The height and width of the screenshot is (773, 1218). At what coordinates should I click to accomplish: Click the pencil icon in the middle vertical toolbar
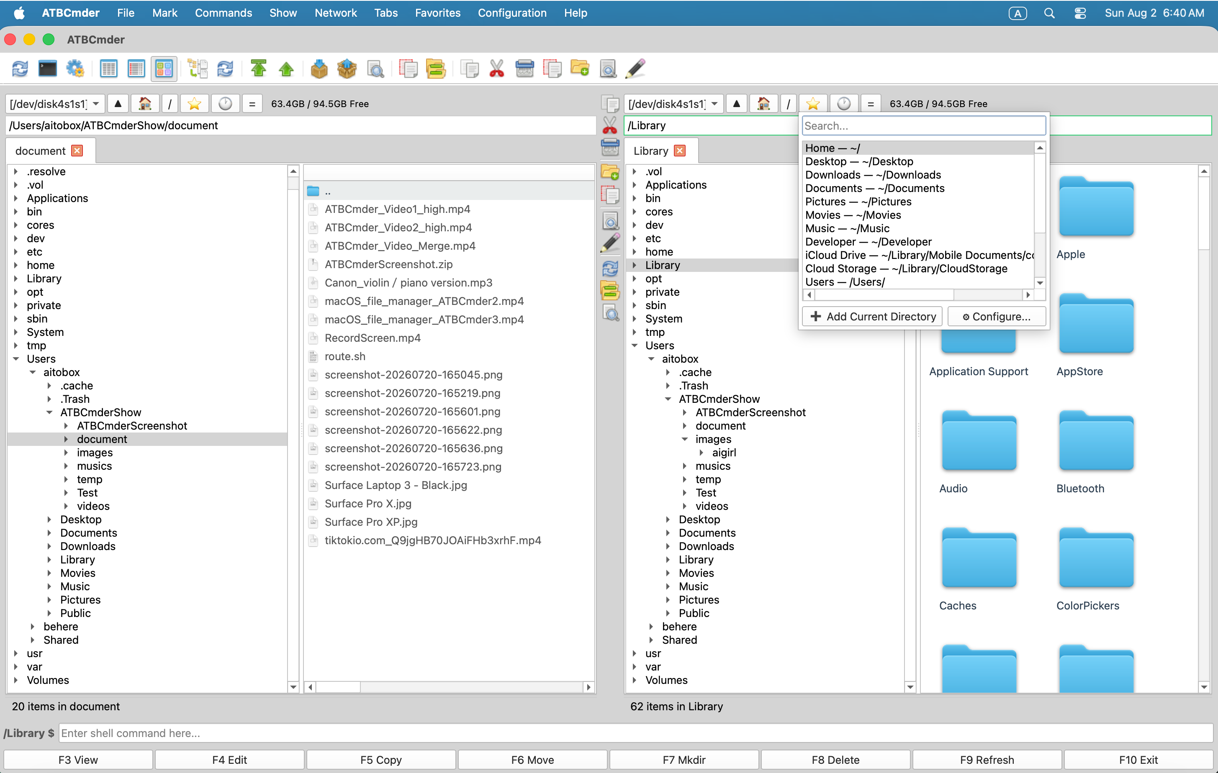610,243
